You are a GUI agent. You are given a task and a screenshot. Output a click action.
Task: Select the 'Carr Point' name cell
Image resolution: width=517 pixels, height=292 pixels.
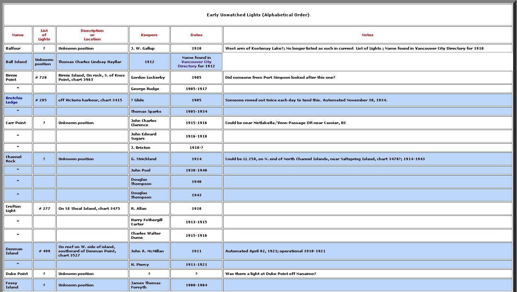point(18,123)
